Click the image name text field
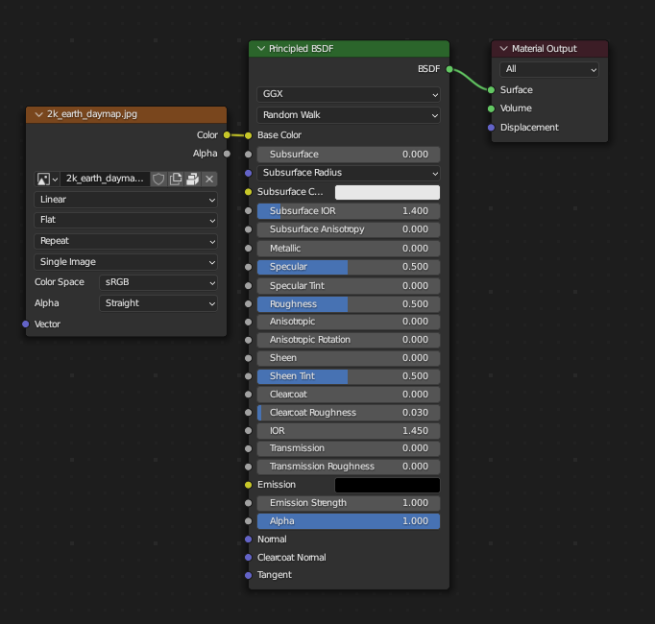The height and width of the screenshot is (624, 655). pyautogui.click(x=105, y=179)
